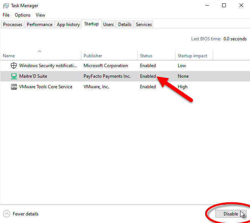
Task: Click the Maitre'D Suite monitor icon
Action: coord(14,76)
